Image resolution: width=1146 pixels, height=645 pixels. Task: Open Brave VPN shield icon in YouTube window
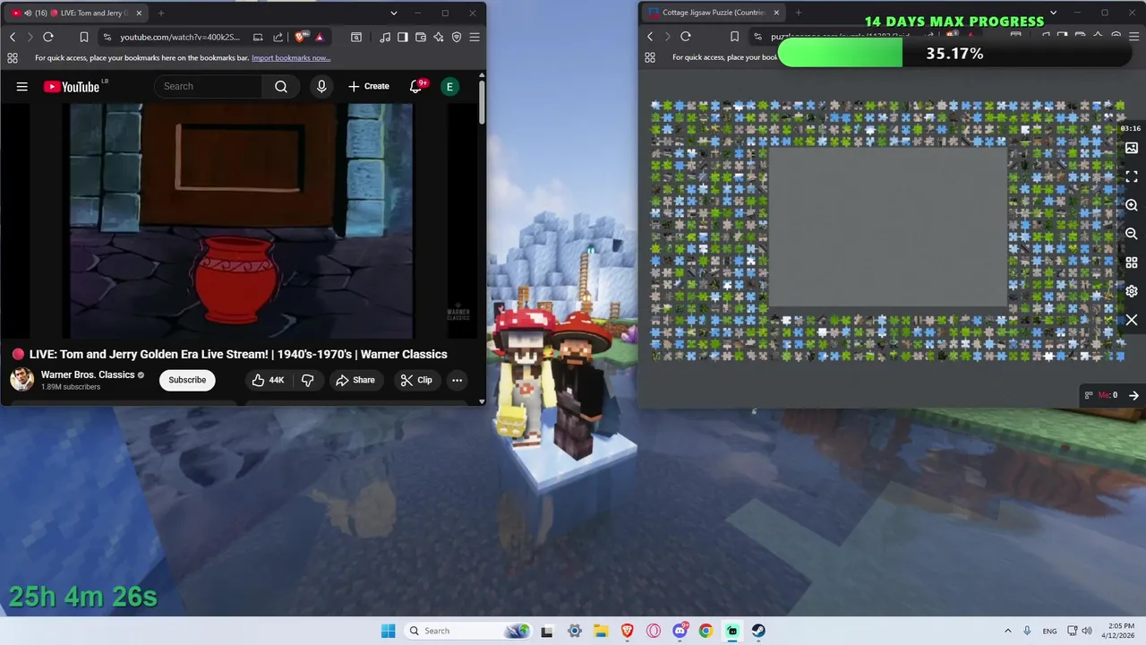click(457, 37)
